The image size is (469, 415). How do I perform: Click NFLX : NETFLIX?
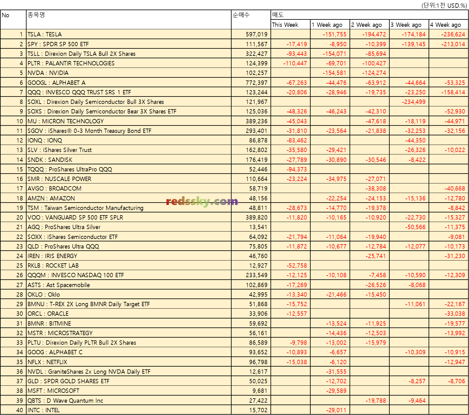point(47,362)
